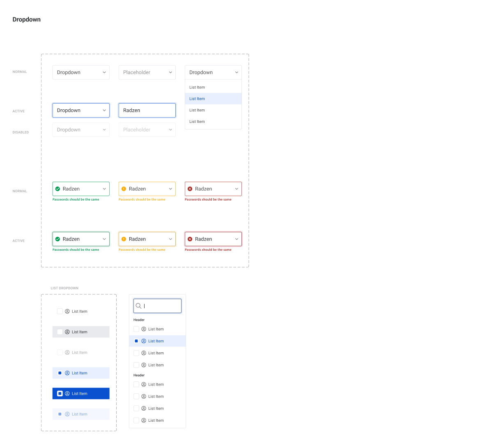Image resolution: width=492 pixels, height=439 pixels.
Task: Select third List Item label under first Header
Action: point(156,353)
